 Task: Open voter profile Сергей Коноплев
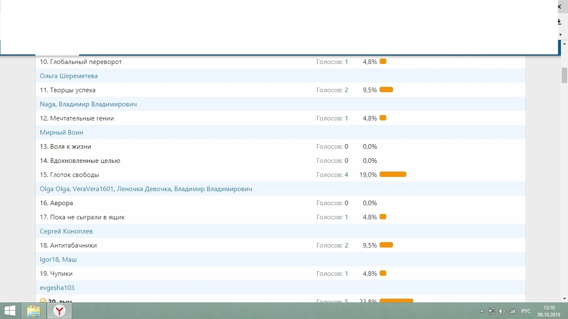pyautogui.click(x=66, y=231)
